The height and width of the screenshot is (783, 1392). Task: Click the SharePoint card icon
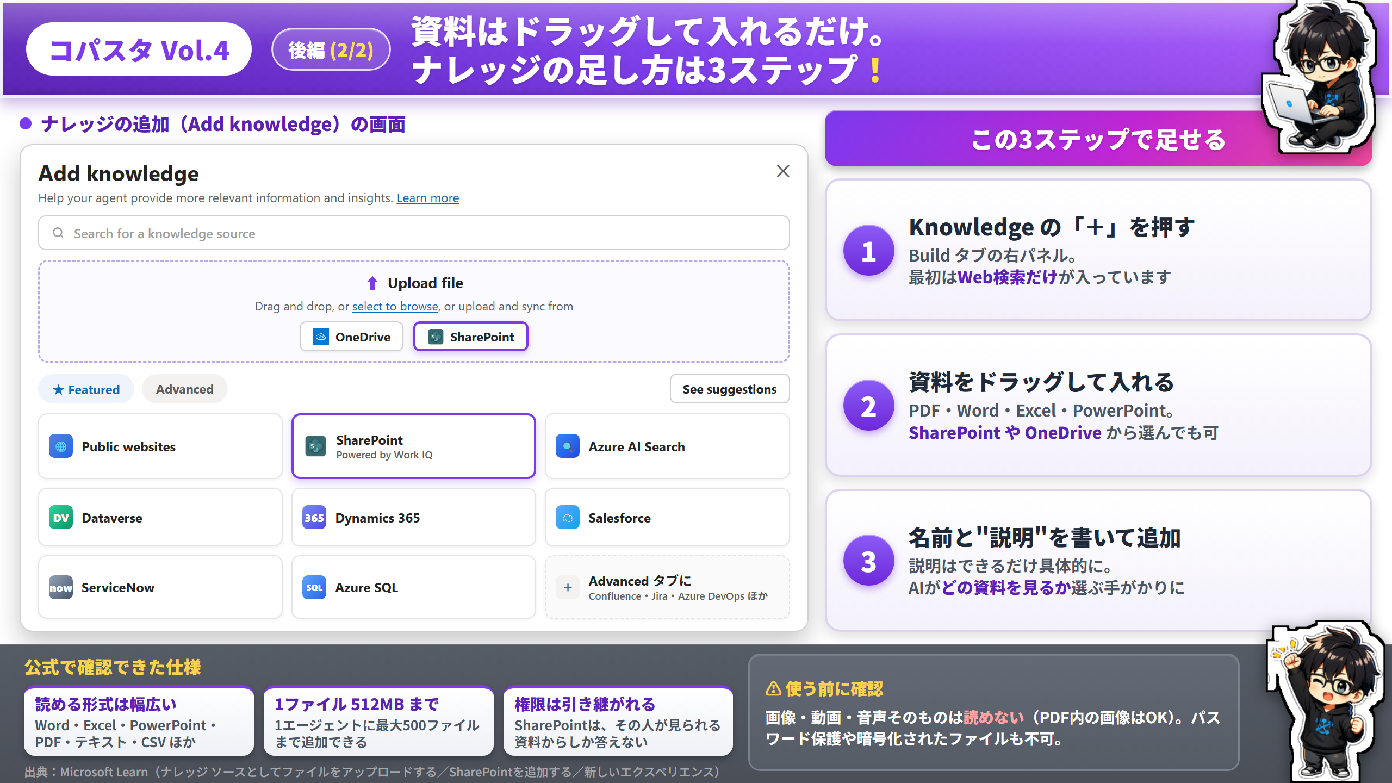point(315,446)
